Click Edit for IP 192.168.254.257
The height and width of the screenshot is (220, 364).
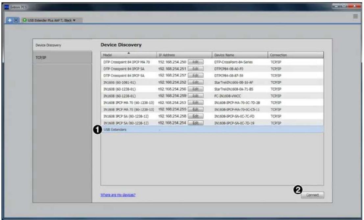[x=196, y=75]
